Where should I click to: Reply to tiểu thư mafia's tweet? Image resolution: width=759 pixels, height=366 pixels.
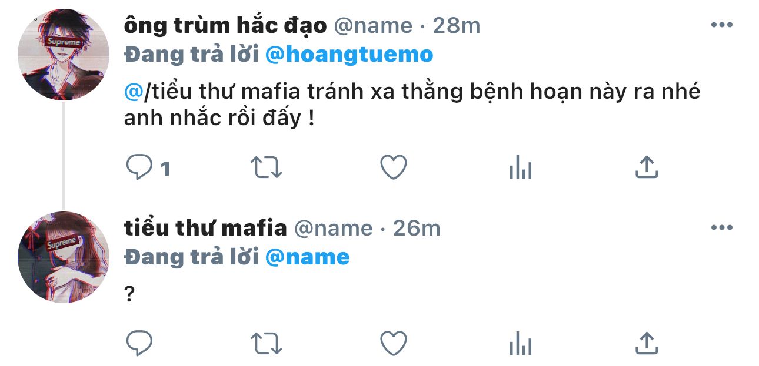[x=140, y=342]
